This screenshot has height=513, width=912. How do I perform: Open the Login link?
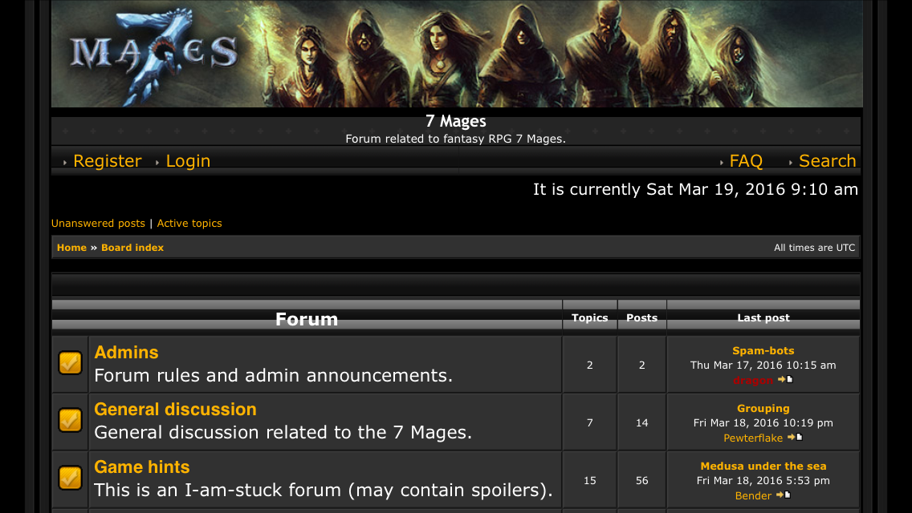tap(188, 161)
